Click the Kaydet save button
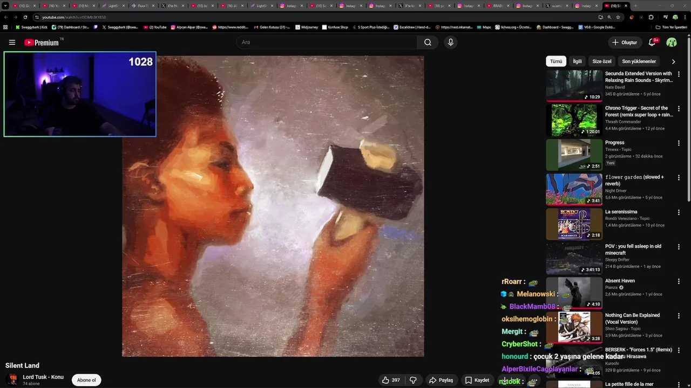Viewport: 691px width, 388px height. click(x=477, y=380)
